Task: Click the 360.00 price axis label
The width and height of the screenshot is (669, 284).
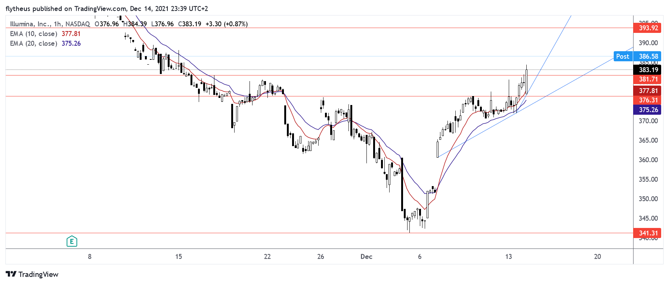Action: pyautogui.click(x=648, y=160)
